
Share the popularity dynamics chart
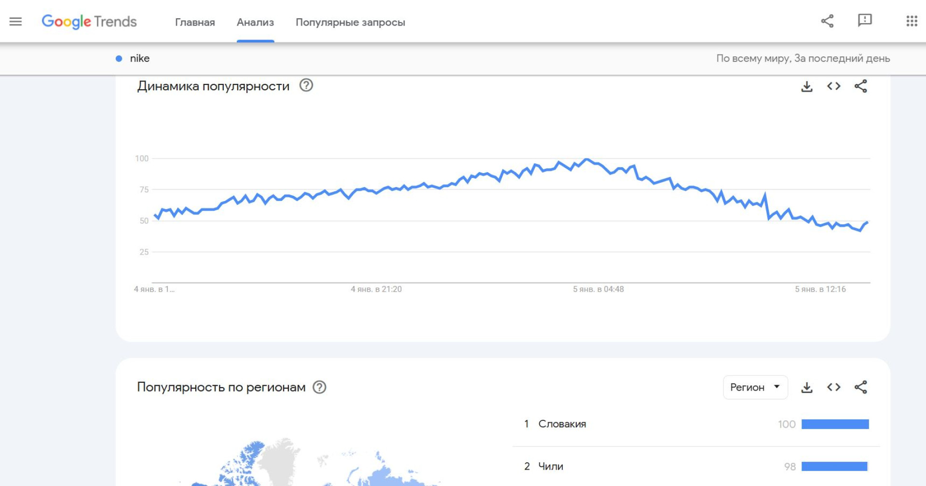coord(861,86)
